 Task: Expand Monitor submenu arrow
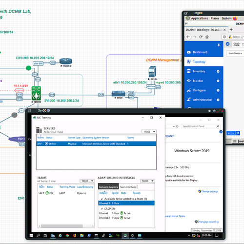(218, 81)
